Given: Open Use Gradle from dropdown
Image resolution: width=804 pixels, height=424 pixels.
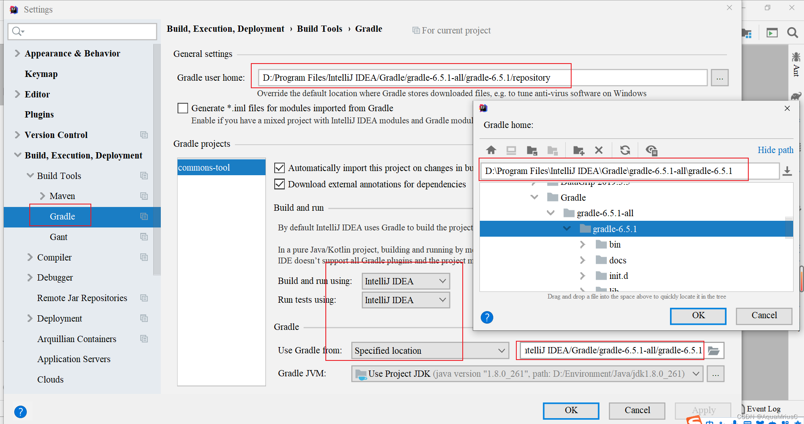Looking at the screenshot, I should point(430,351).
